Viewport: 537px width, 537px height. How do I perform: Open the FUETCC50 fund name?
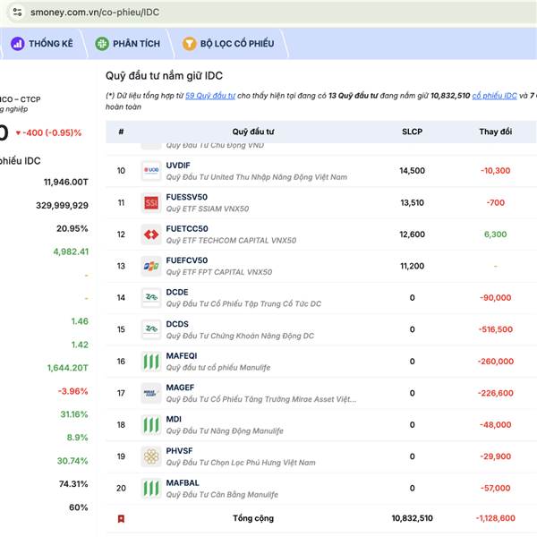187,229
